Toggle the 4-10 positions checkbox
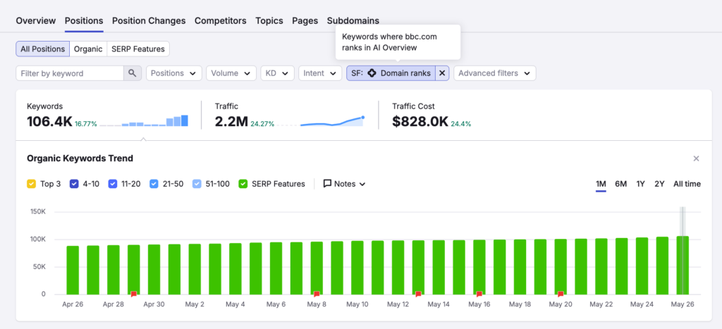 (x=73, y=184)
